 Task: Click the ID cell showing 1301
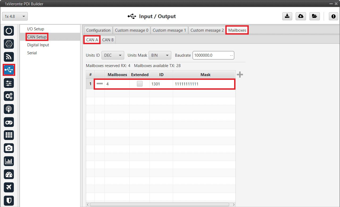point(161,84)
